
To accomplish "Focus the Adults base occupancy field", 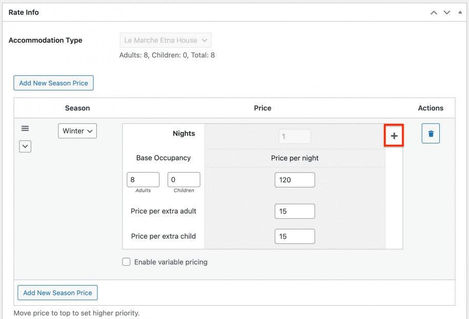I will coord(143,180).
